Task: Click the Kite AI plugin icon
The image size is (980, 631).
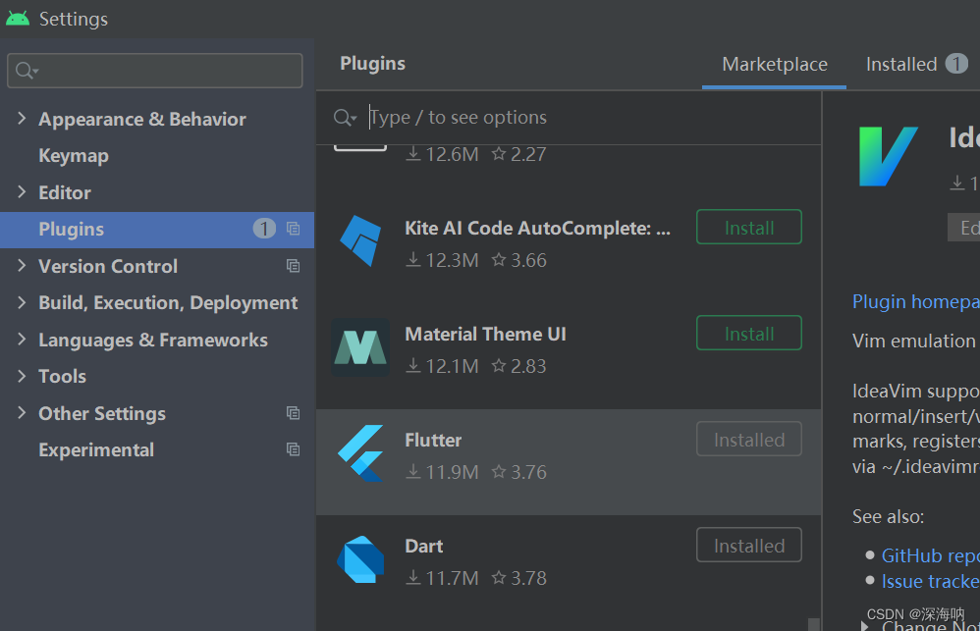Action: pyautogui.click(x=360, y=240)
